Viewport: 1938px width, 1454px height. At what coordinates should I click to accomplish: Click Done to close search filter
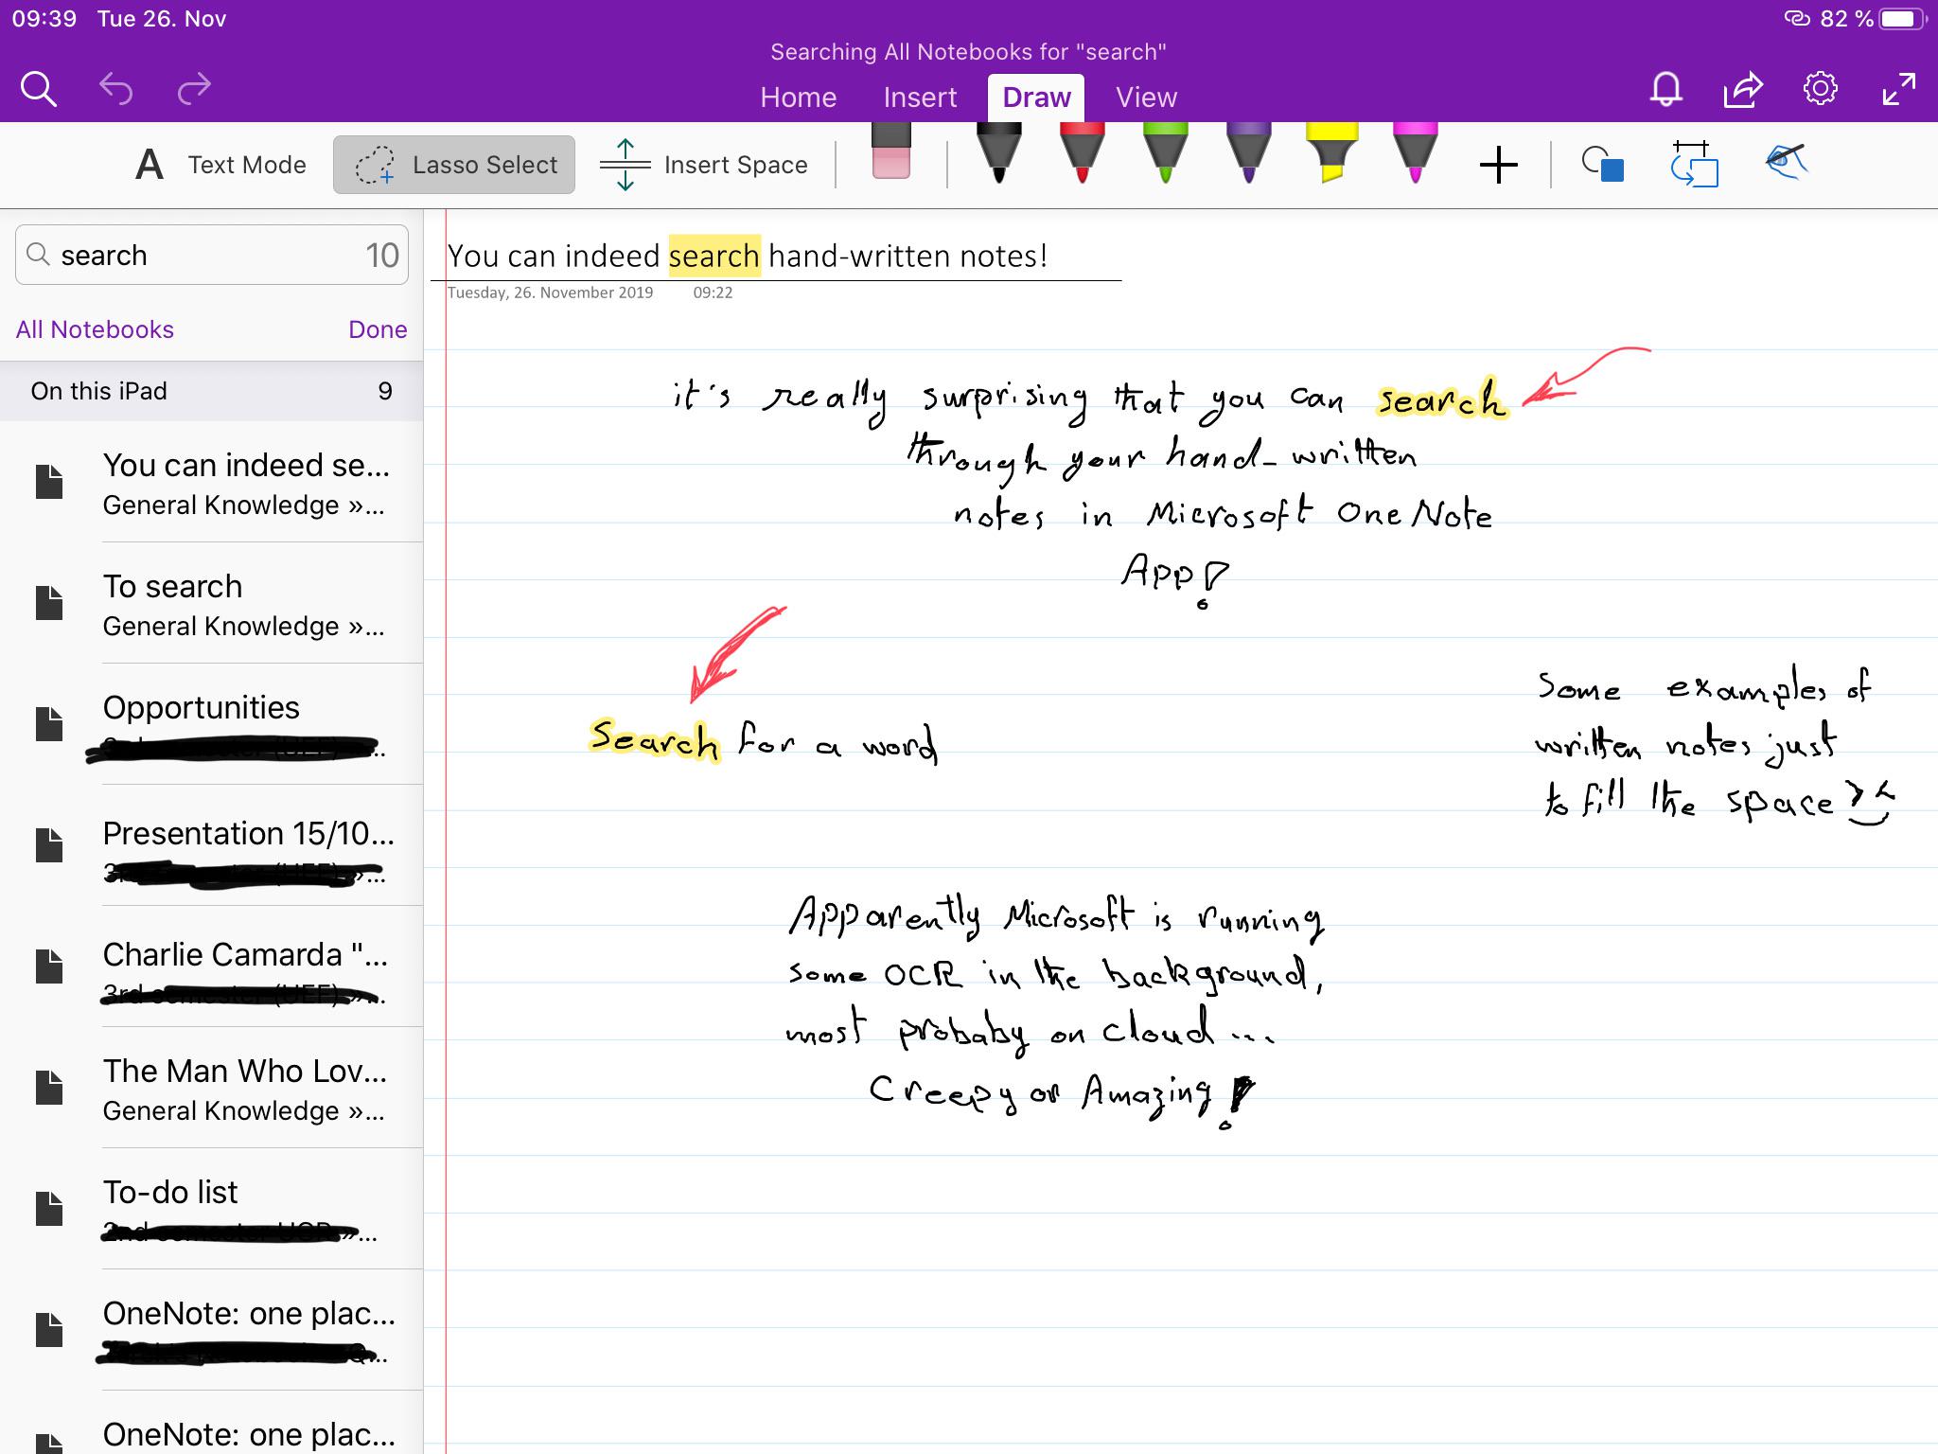(378, 328)
